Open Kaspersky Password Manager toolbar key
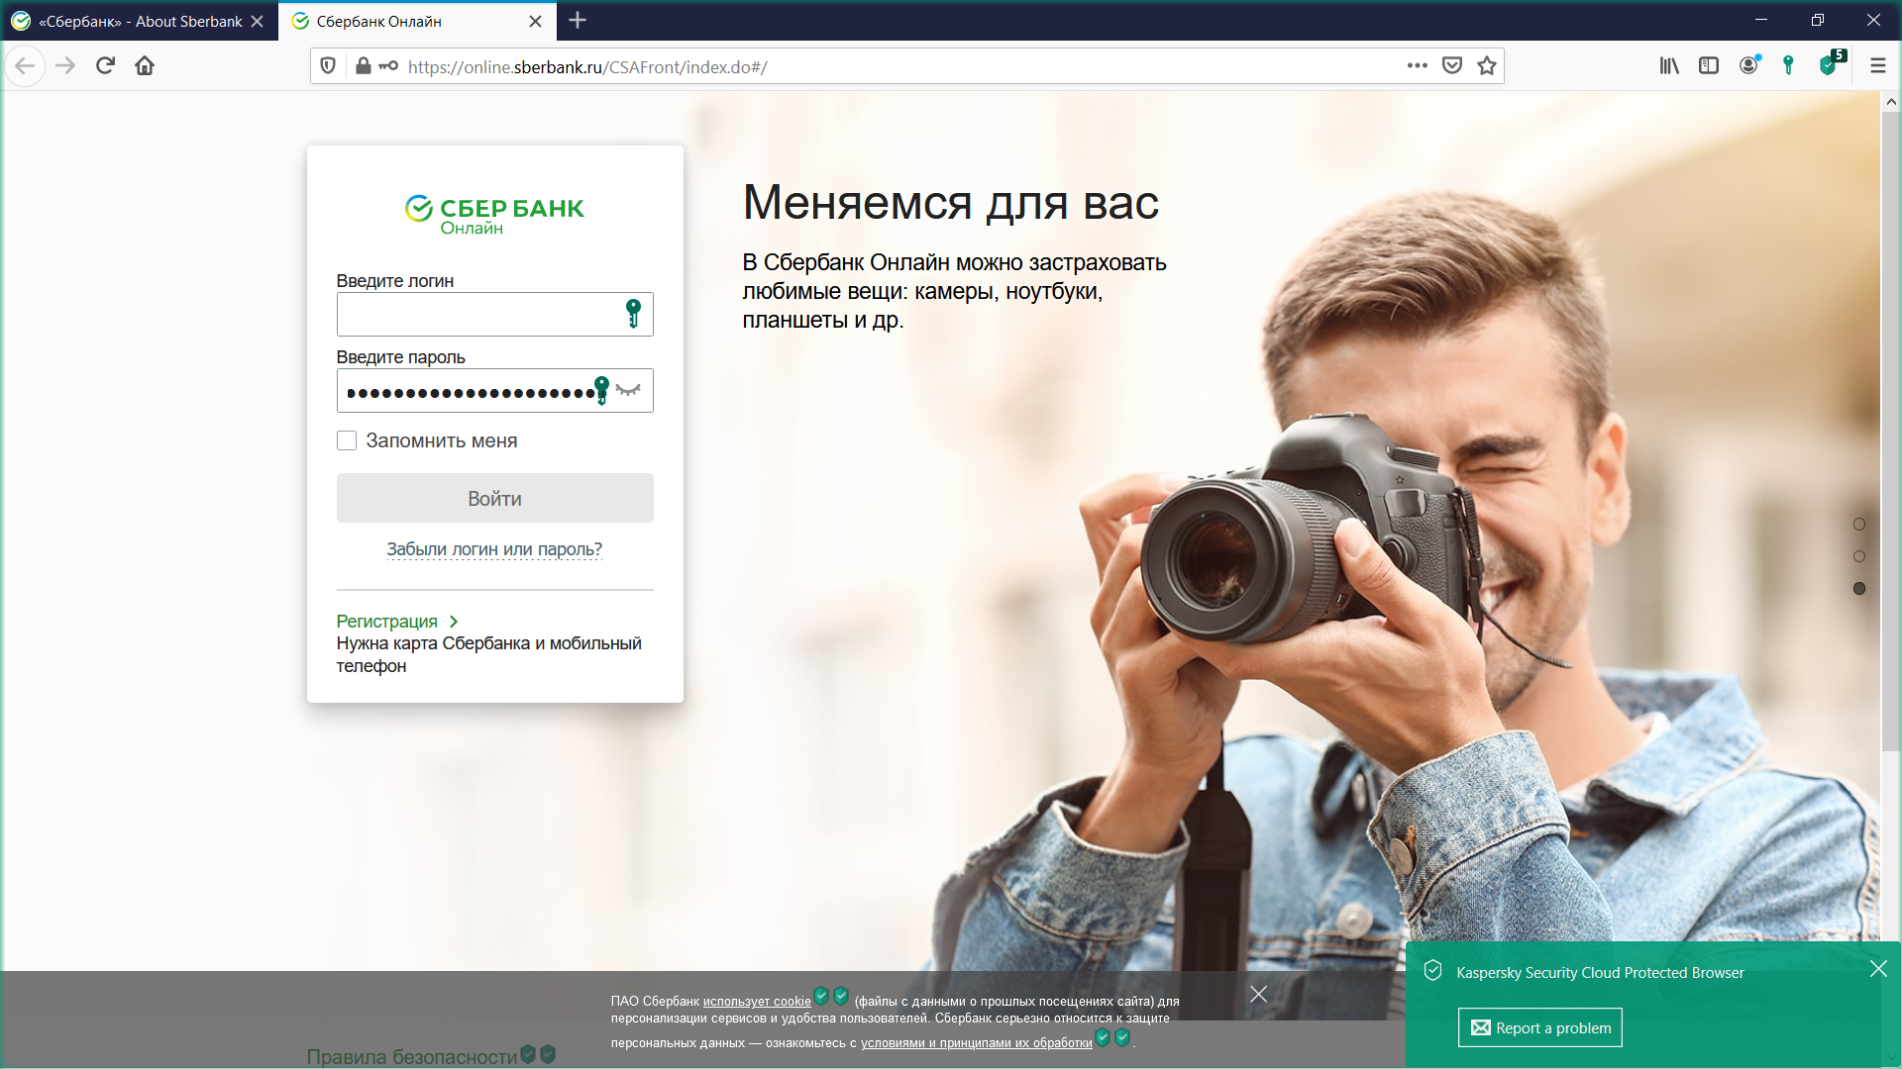 pos(1788,66)
